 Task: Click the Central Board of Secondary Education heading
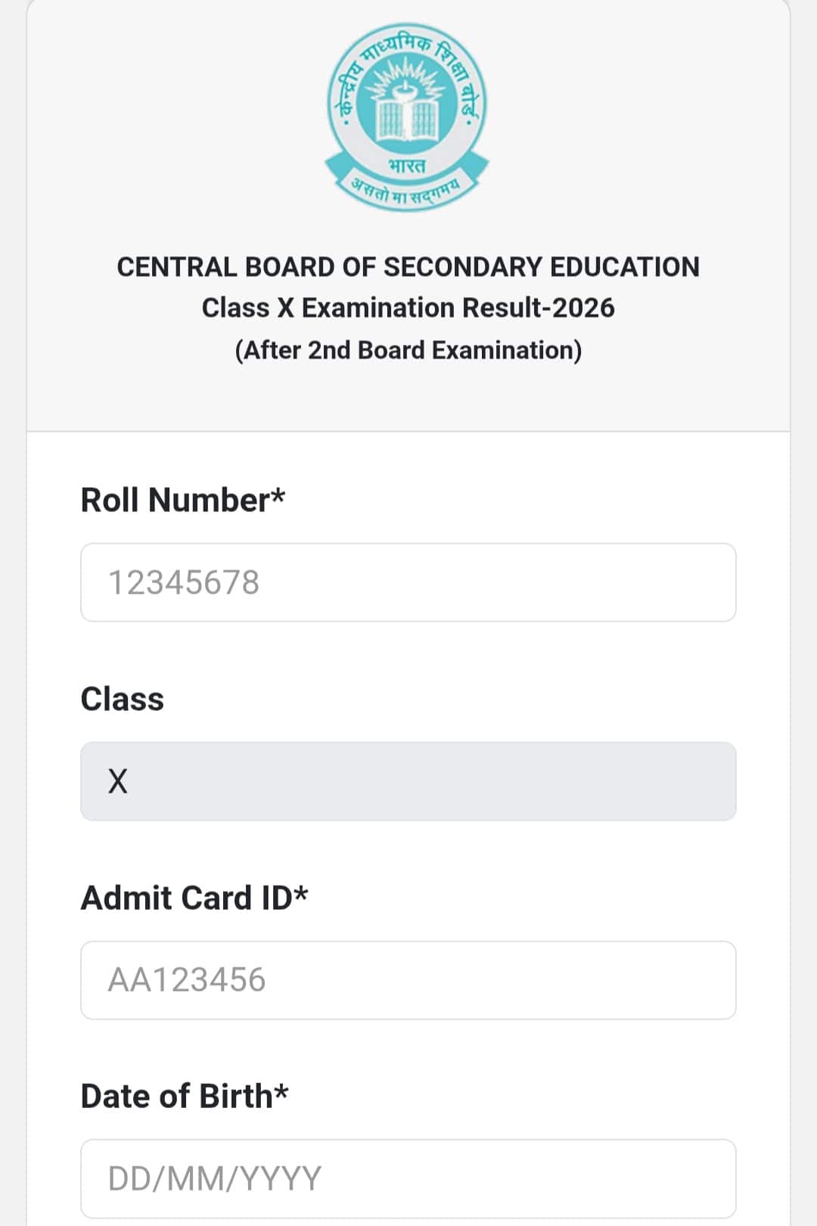(x=408, y=267)
